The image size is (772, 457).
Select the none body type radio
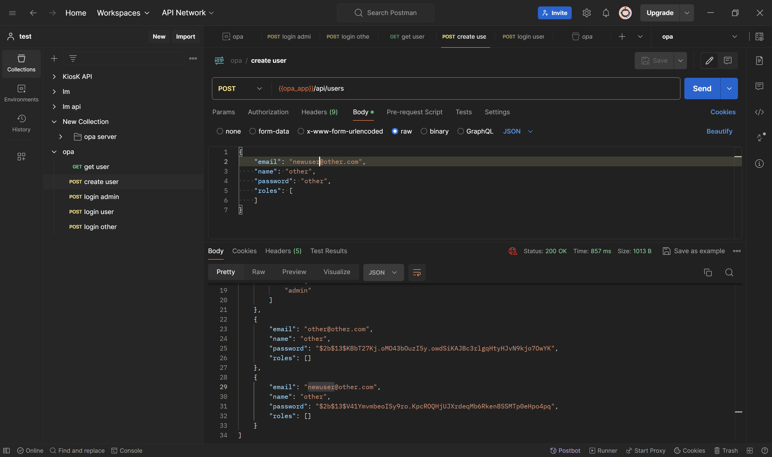pos(219,131)
